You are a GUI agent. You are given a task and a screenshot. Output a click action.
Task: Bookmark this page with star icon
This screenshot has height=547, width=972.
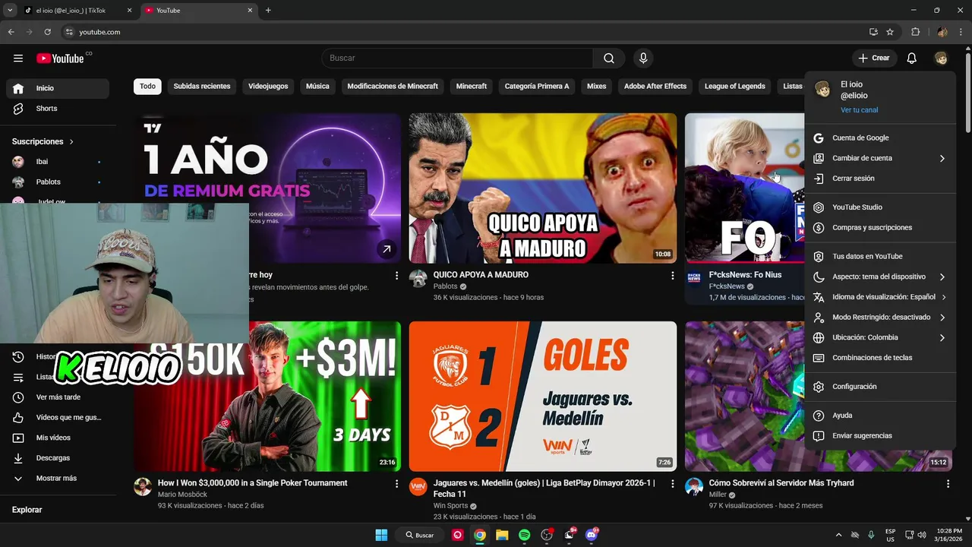tap(890, 32)
